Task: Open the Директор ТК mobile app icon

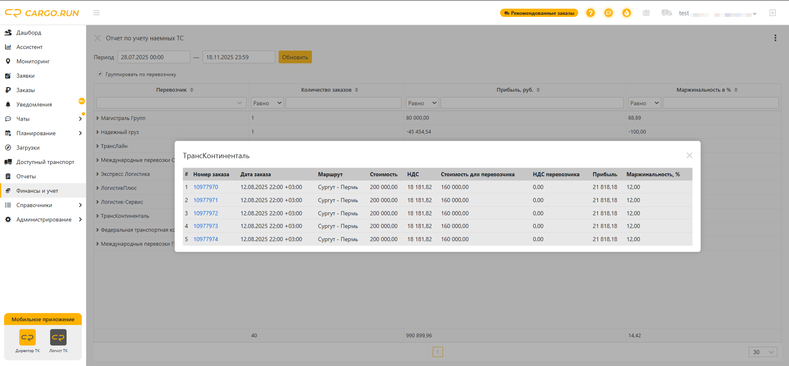Action: 28,341
